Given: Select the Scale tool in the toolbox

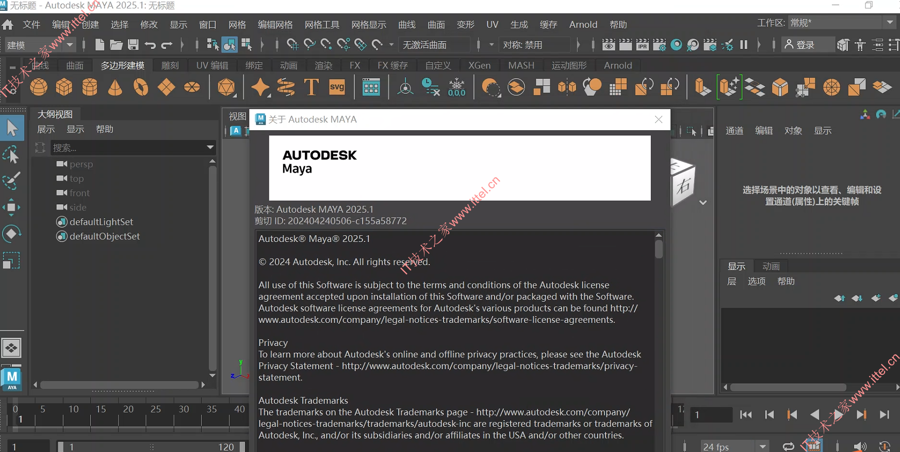Looking at the screenshot, I should [11, 260].
